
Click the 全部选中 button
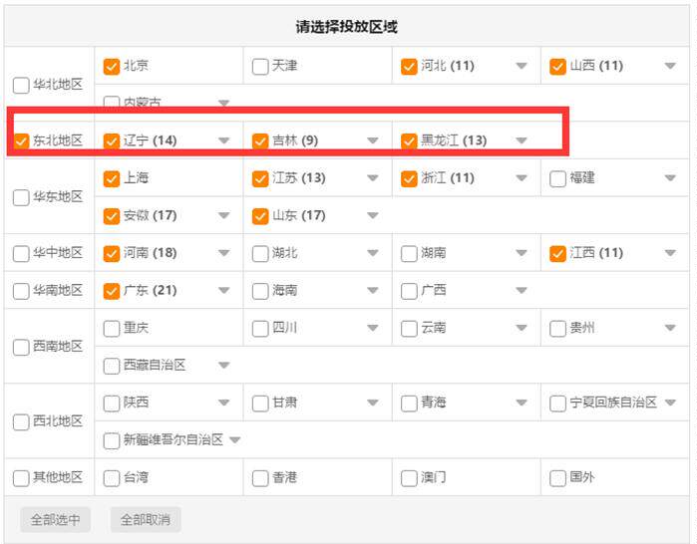point(55,519)
